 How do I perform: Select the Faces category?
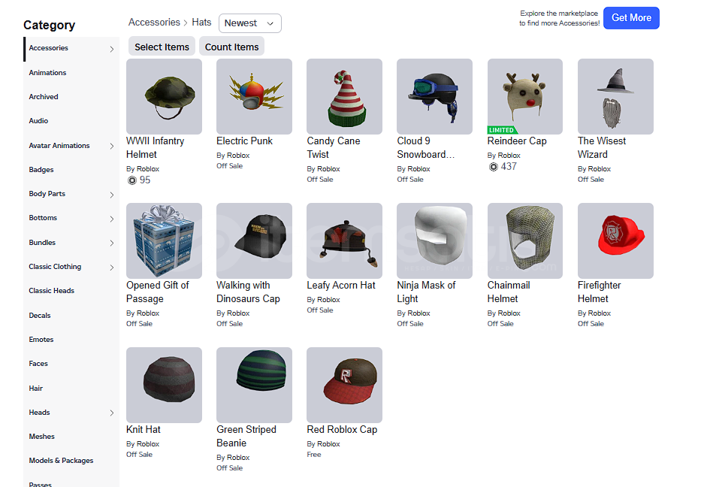[38, 364]
